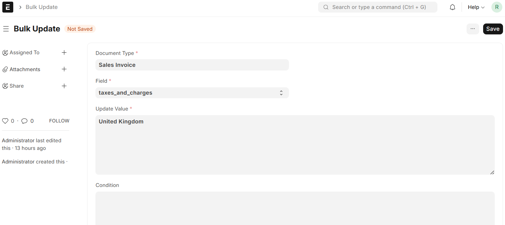Add an attachment using the plus icon
Image resolution: width=505 pixels, height=225 pixels.
point(64,69)
